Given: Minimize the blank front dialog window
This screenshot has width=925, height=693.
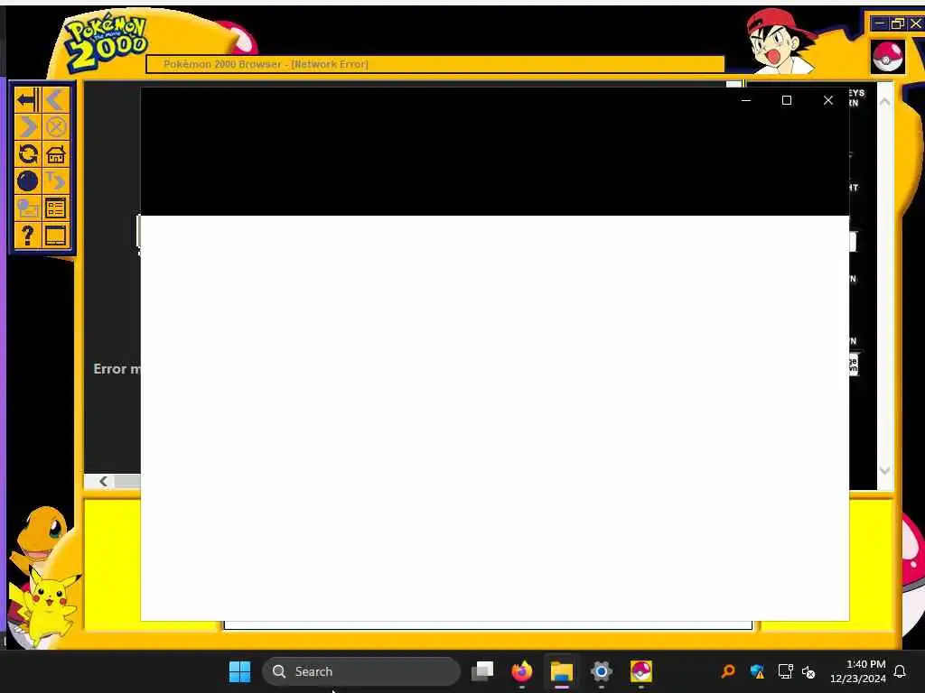Looking at the screenshot, I should point(745,100).
